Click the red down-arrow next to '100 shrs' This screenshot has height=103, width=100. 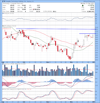(33, 9)
